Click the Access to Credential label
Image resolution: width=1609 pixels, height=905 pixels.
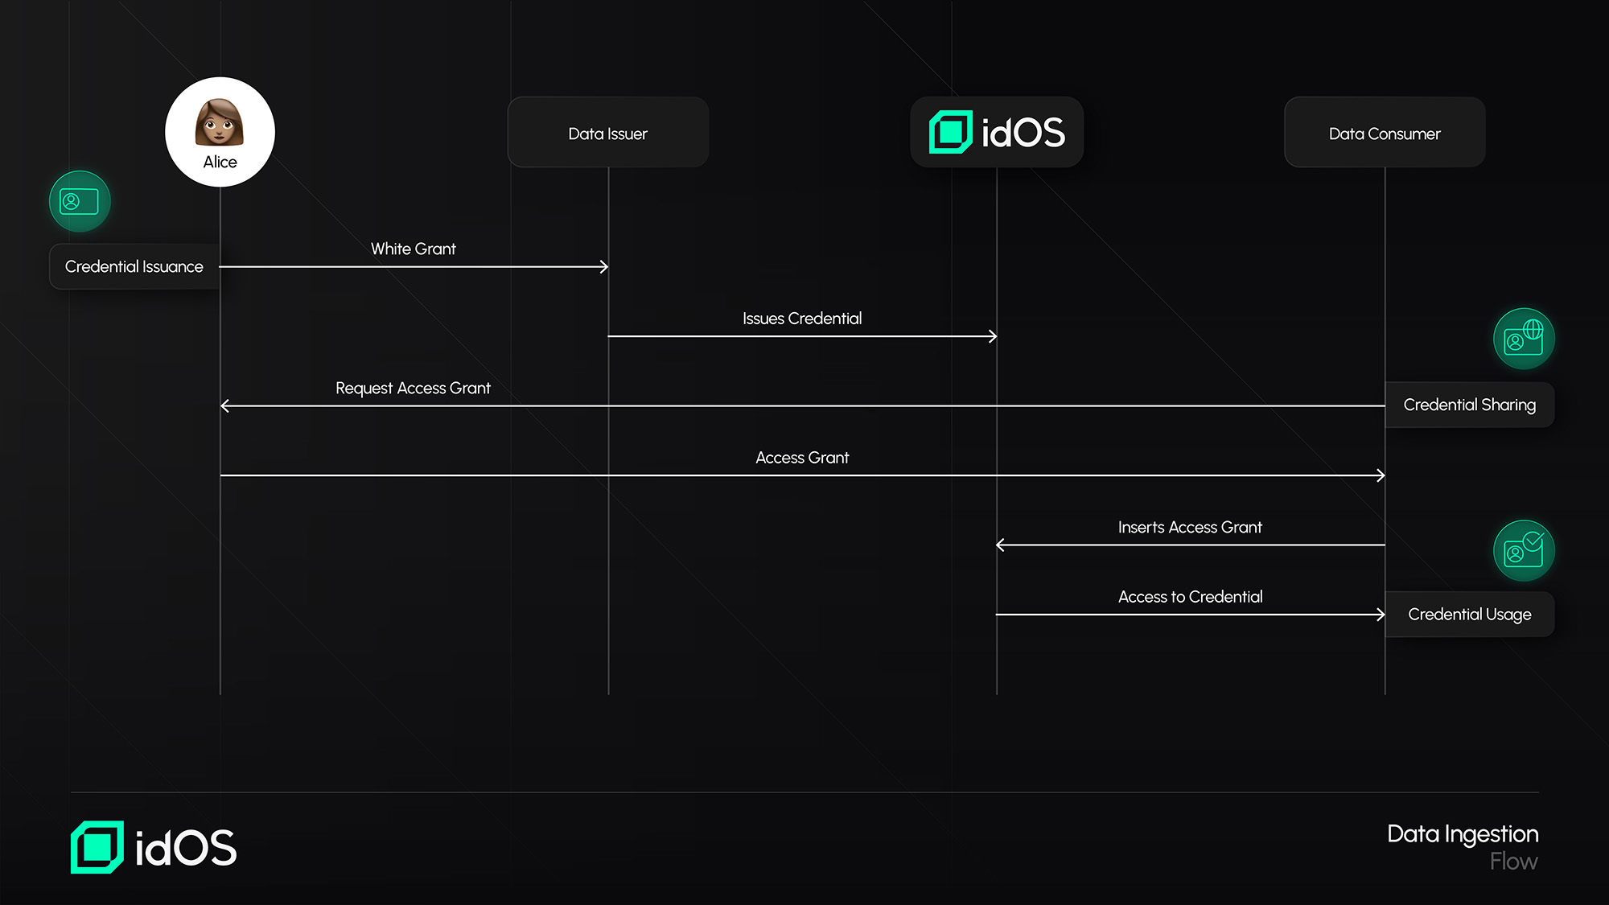point(1189,597)
